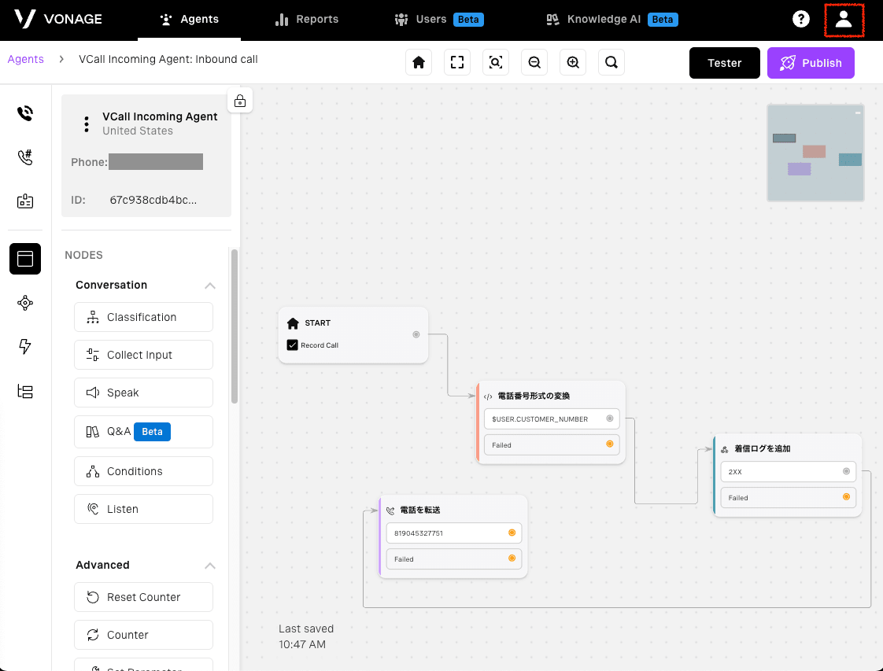The height and width of the screenshot is (671, 883).
Task: Open the lightning bolt events sidebar icon
Action: 24,347
